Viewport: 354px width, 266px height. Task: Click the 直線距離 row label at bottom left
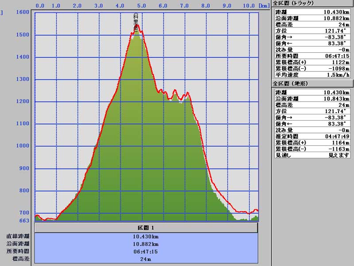click(18, 236)
